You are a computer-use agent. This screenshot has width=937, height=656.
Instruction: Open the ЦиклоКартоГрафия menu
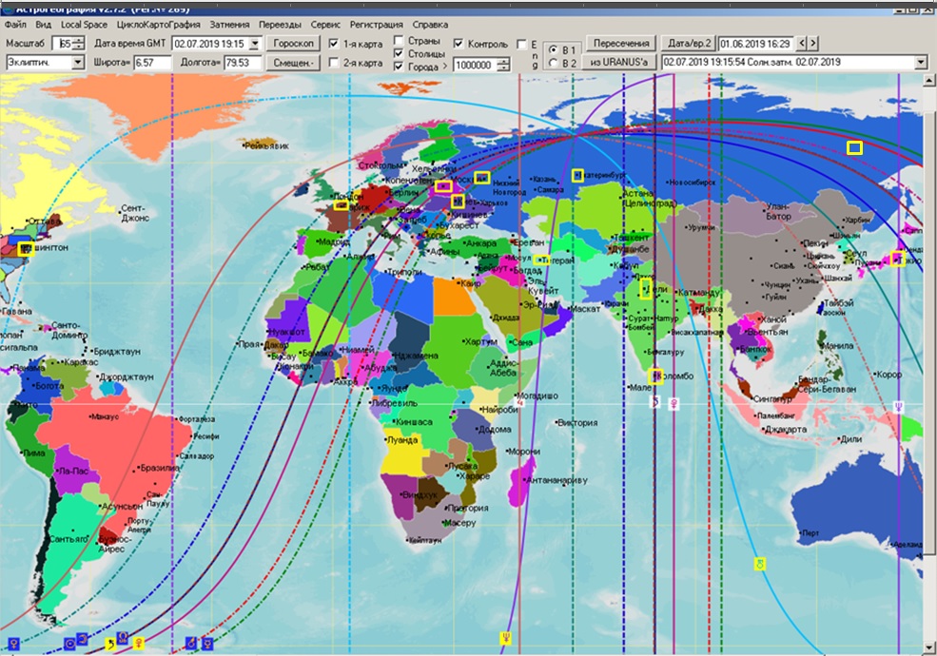(159, 24)
